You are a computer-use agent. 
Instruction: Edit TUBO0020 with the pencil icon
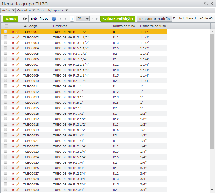click(18, 135)
